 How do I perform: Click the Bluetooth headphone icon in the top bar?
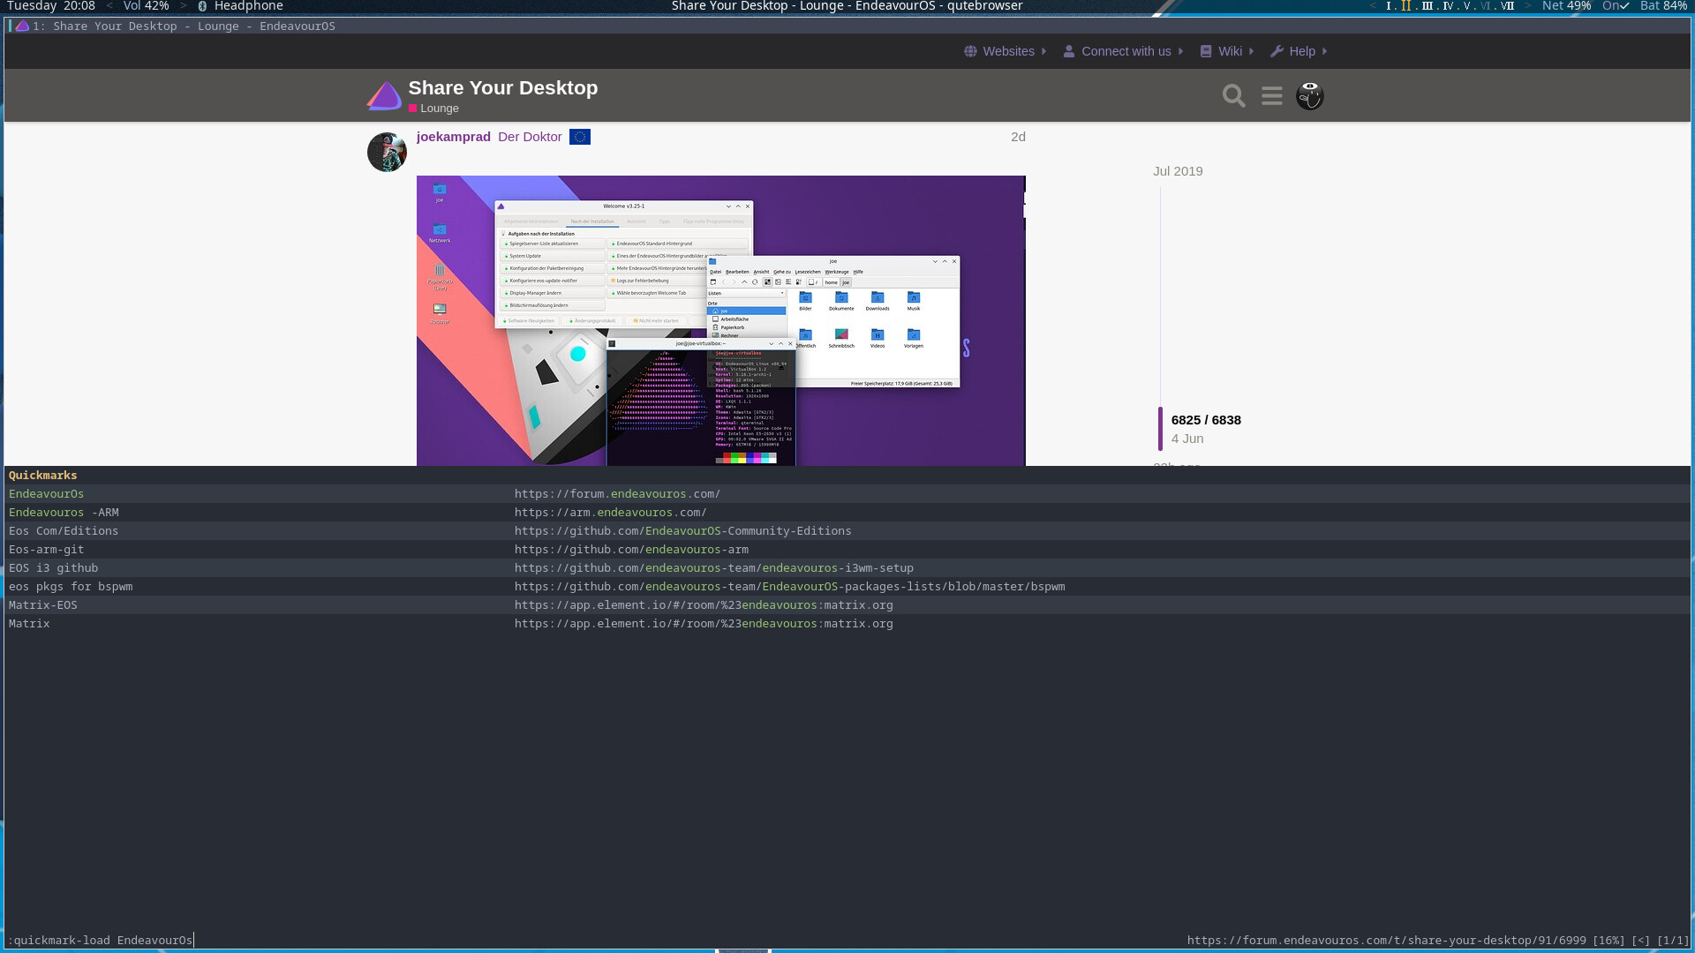pyautogui.click(x=202, y=6)
